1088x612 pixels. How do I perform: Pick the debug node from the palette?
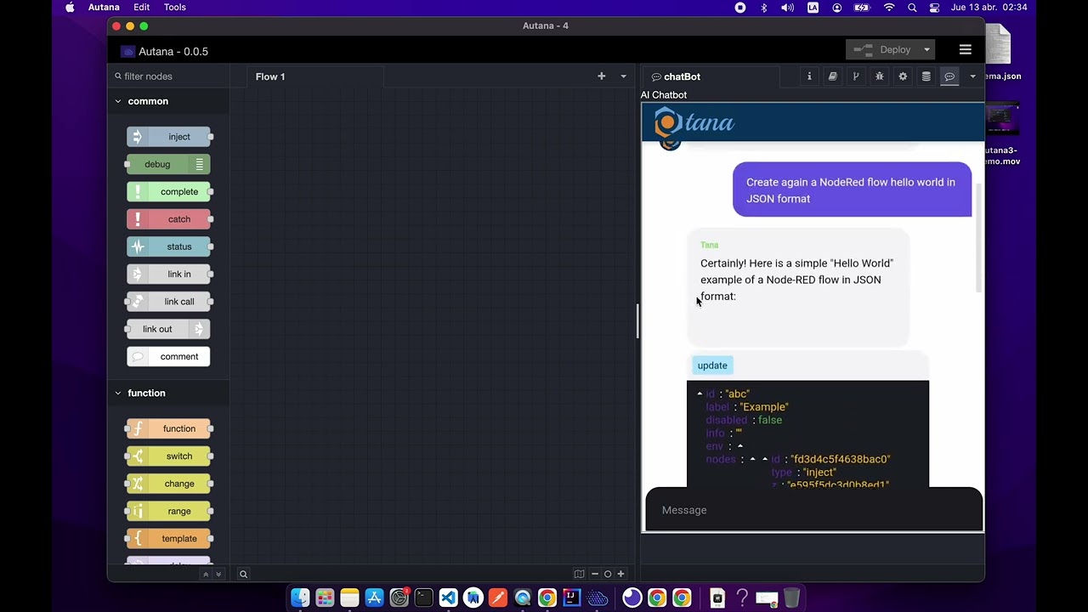click(168, 164)
